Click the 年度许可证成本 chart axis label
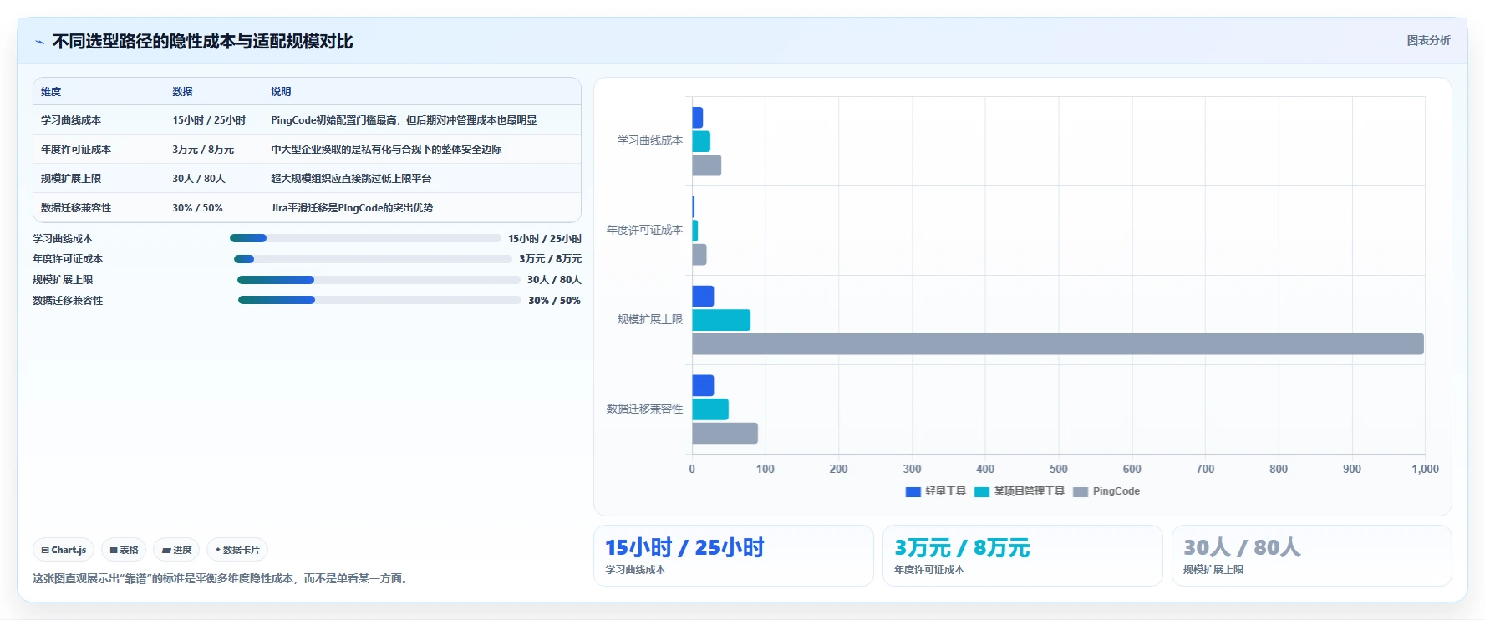1485x620 pixels. 644,230
